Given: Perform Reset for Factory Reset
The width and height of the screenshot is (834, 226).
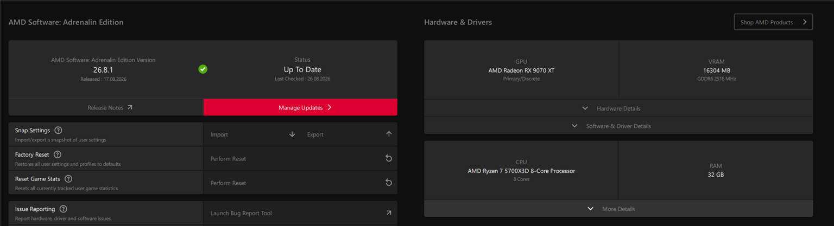Looking at the screenshot, I should [x=300, y=159].
